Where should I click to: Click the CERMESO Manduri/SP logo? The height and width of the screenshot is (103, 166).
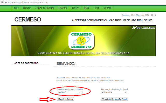click(x=81, y=41)
